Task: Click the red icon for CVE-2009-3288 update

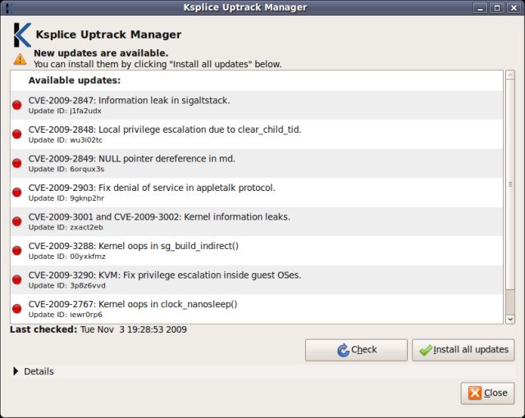Action: click(x=17, y=251)
